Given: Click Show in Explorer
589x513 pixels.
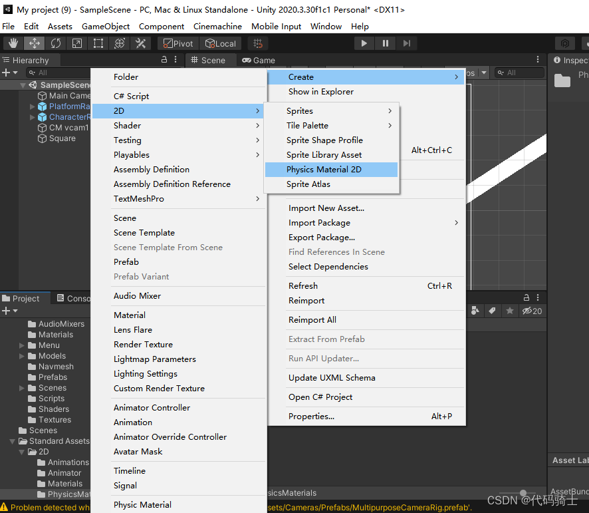Looking at the screenshot, I should tap(366, 92).
